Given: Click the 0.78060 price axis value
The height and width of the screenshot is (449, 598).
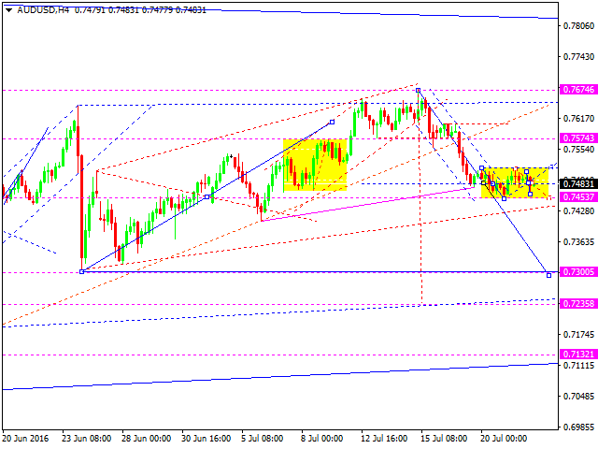Looking at the screenshot, I should click(578, 26).
